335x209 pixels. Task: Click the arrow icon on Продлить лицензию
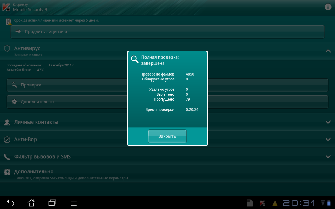coord(18,32)
